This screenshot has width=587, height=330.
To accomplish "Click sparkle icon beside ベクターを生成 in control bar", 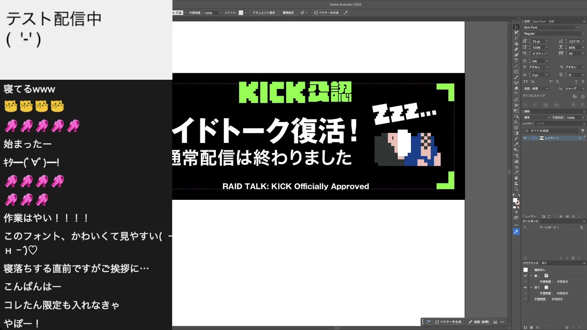I will 346,12.
